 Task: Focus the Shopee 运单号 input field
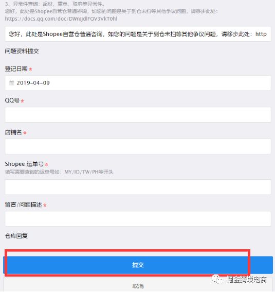(x=138, y=187)
